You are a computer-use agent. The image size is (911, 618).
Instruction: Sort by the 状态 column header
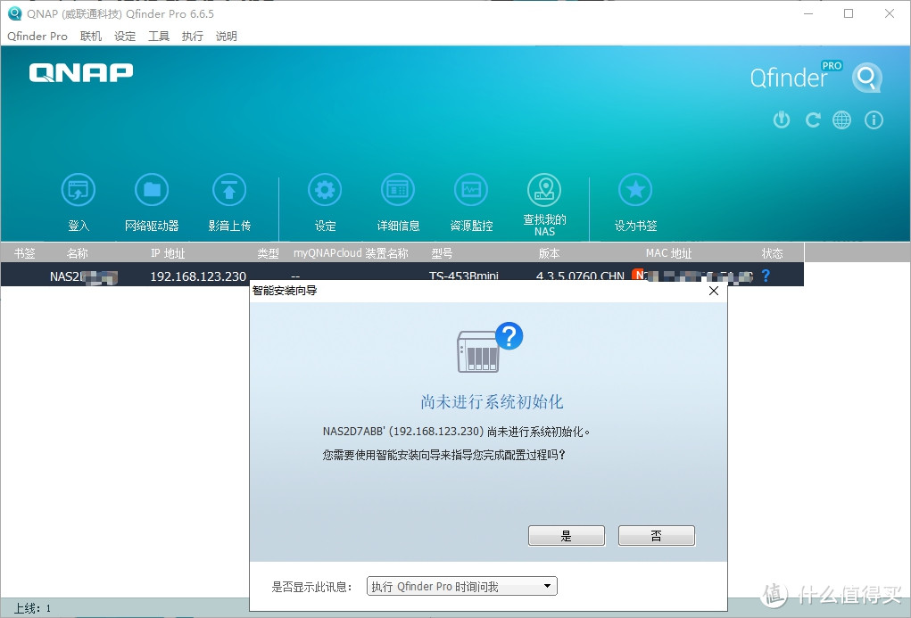click(x=772, y=253)
